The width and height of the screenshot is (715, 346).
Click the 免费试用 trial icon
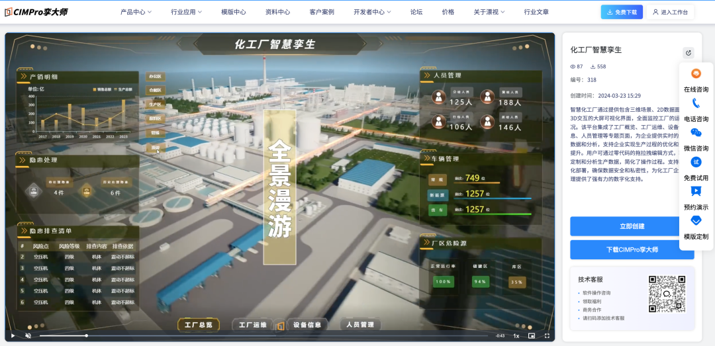coord(696,162)
